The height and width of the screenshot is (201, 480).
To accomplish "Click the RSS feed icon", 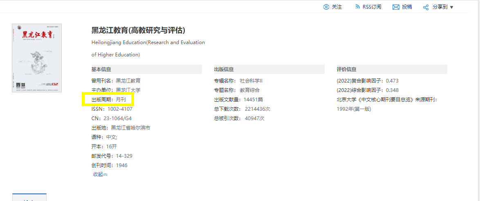I will [357, 7].
